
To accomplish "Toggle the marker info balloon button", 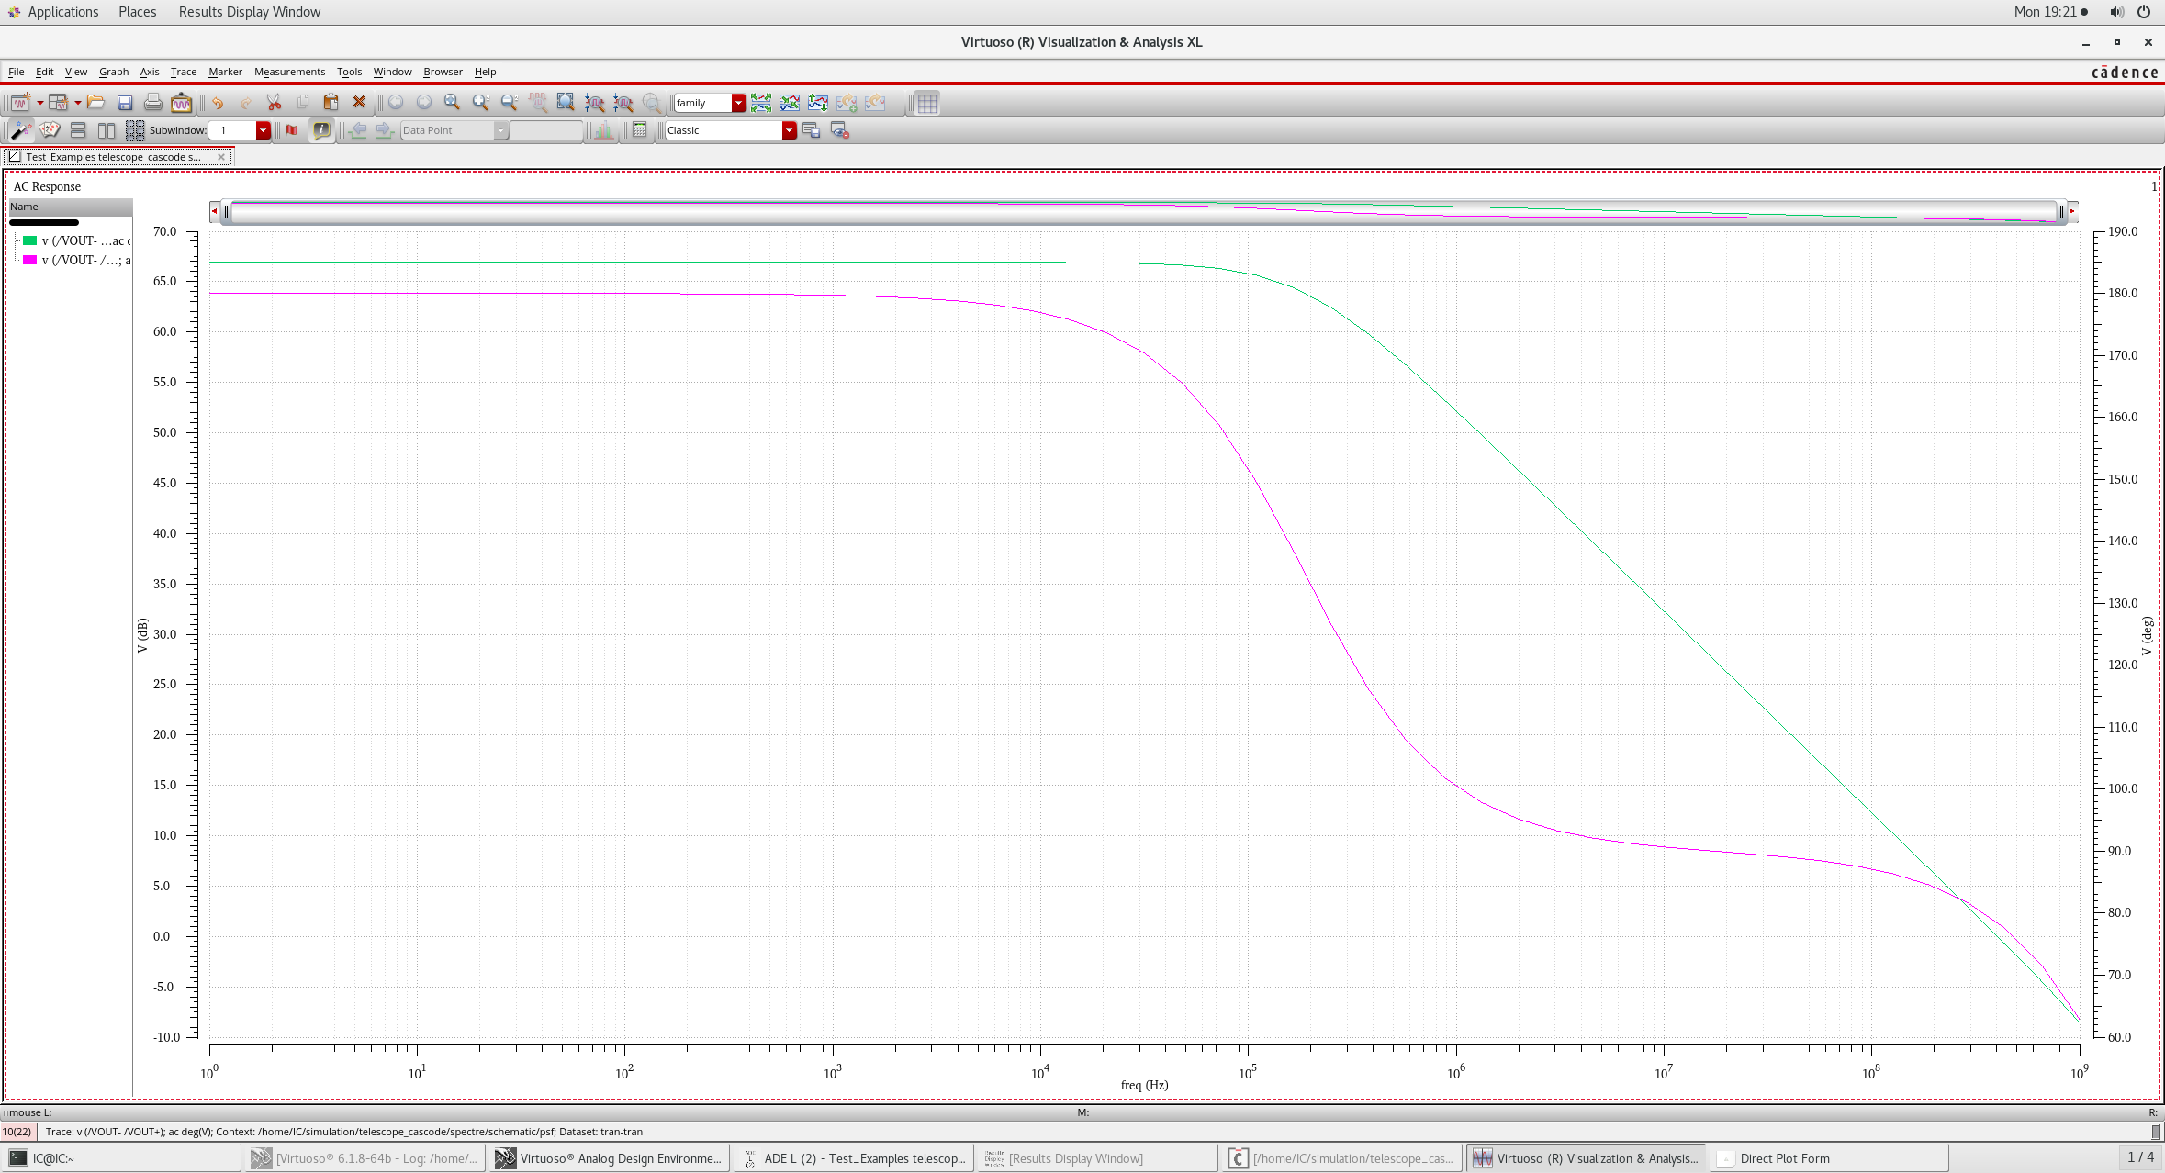I will tap(321, 130).
